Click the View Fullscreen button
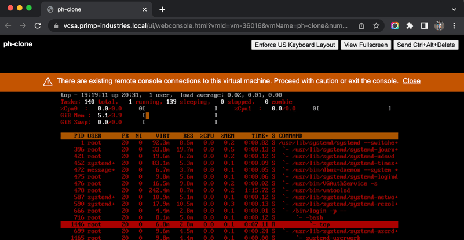Screen dimensions: 464x240 point(366,45)
